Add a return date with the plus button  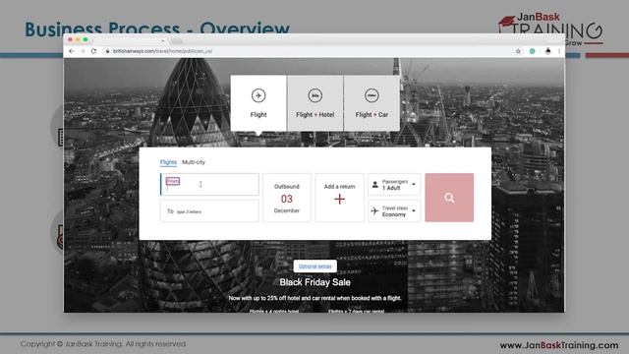[x=339, y=198]
